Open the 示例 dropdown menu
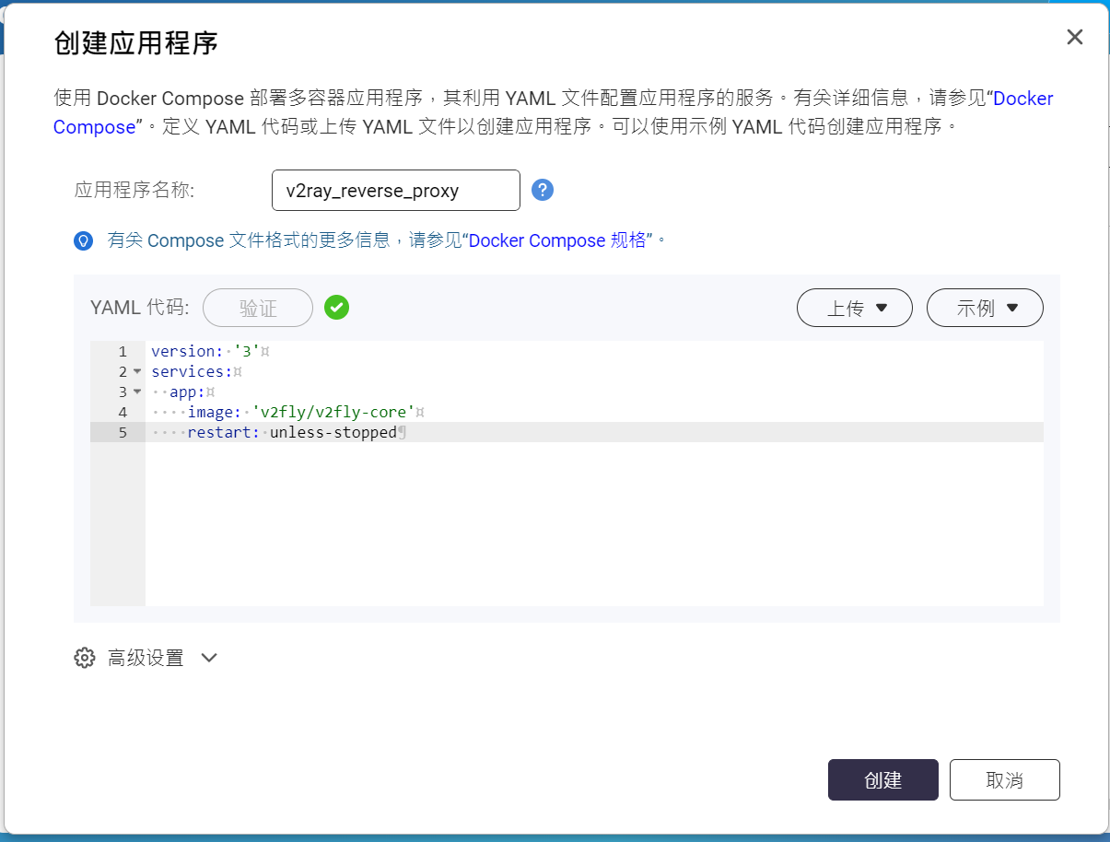The width and height of the screenshot is (1110, 842). coord(984,308)
